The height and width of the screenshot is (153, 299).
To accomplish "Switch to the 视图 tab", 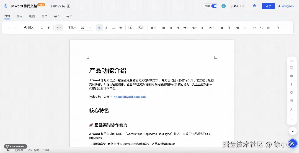I will coord(32,16).
